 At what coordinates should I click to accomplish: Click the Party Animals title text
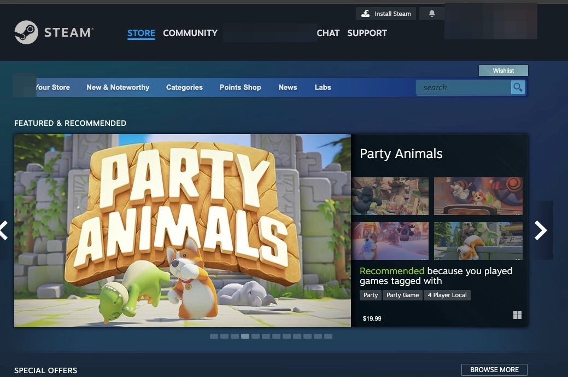pyautogui.click(x=401, y=154)
